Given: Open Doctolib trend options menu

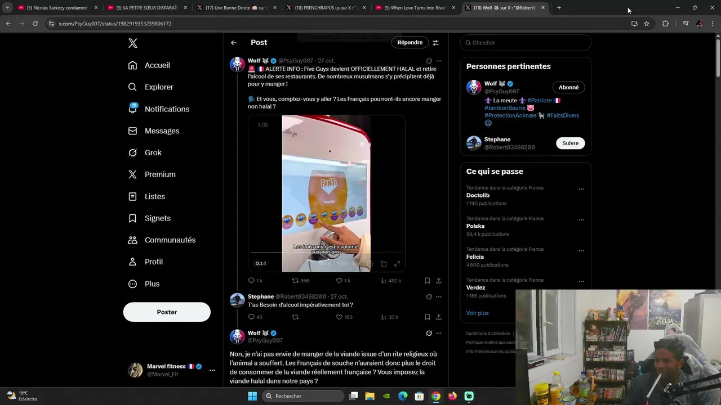Looking at the screenshot, I should tap(581, 189).
